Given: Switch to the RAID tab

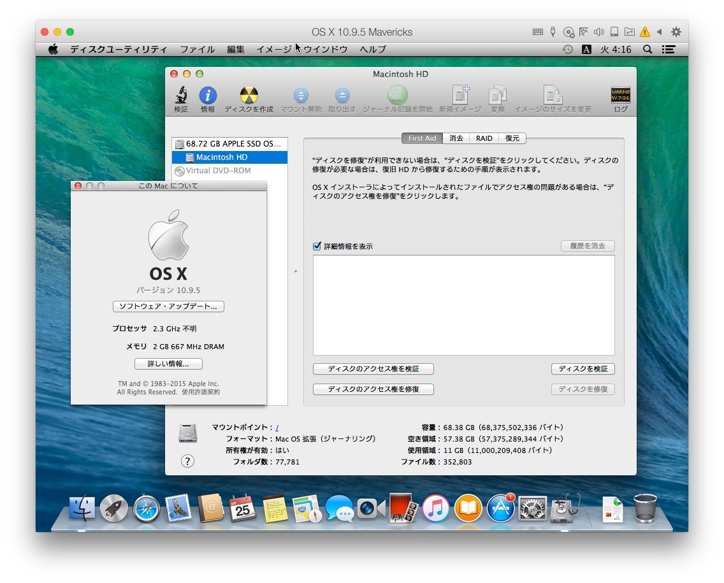Looking at the screenshot, I should [484, 138].
